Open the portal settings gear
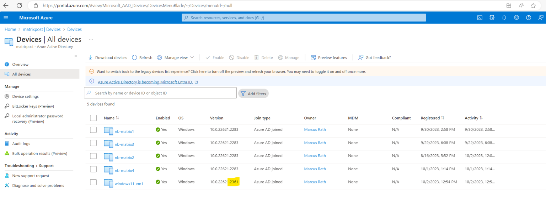The width and height of the screenshot is (546, 224). [516, 17]
